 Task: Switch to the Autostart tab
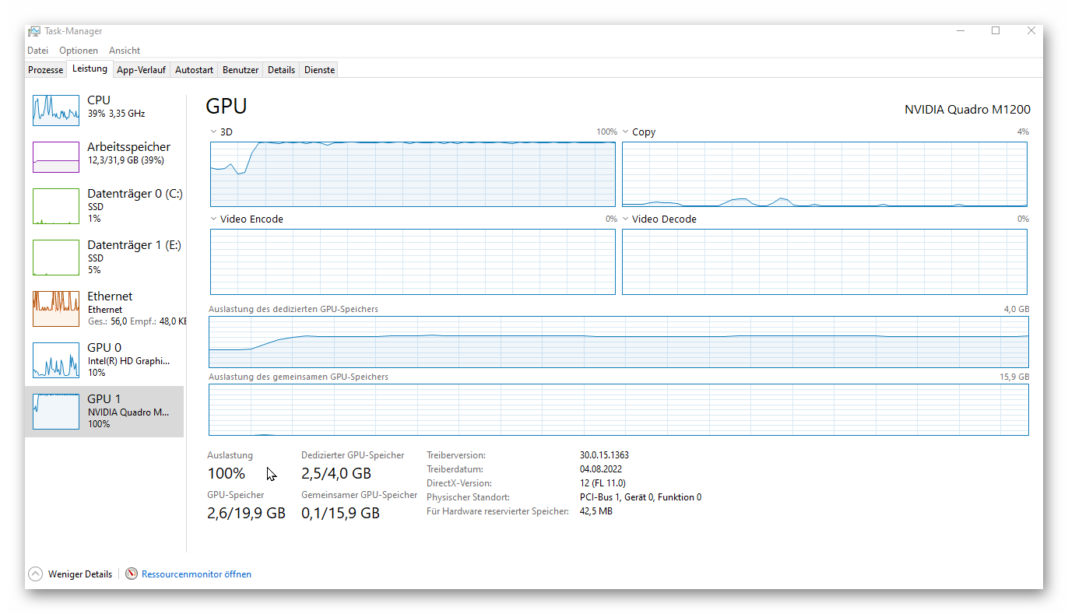[194, 70]
